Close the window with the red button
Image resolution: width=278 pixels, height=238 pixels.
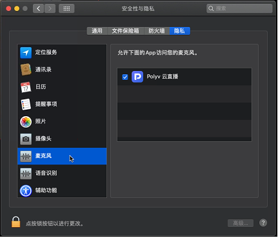(8, 8)
